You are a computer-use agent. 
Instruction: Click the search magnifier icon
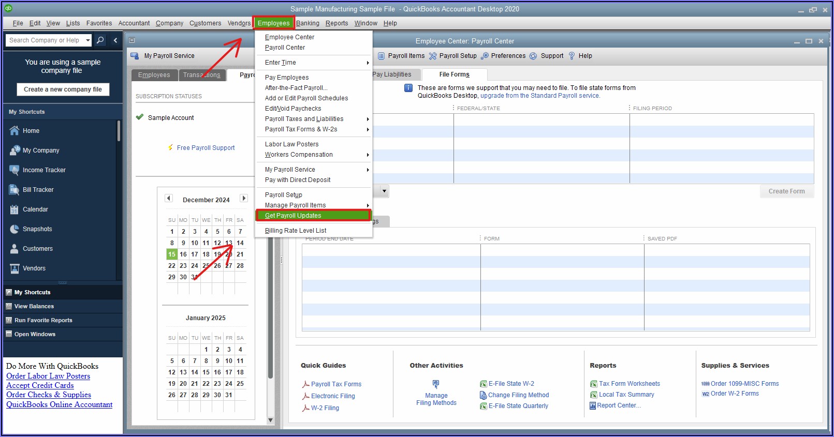100,40
